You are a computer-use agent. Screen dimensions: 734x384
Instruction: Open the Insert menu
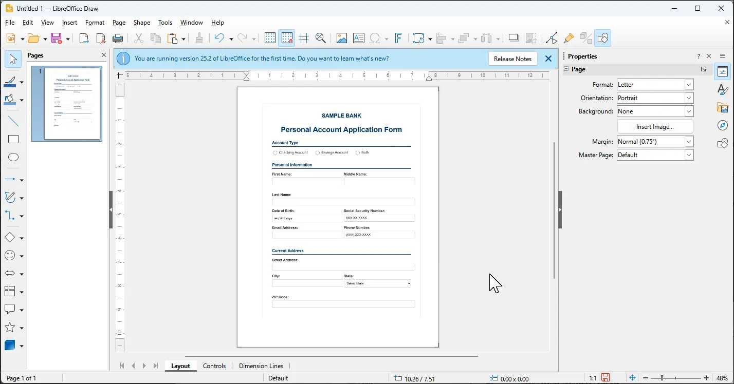point(69,23)
